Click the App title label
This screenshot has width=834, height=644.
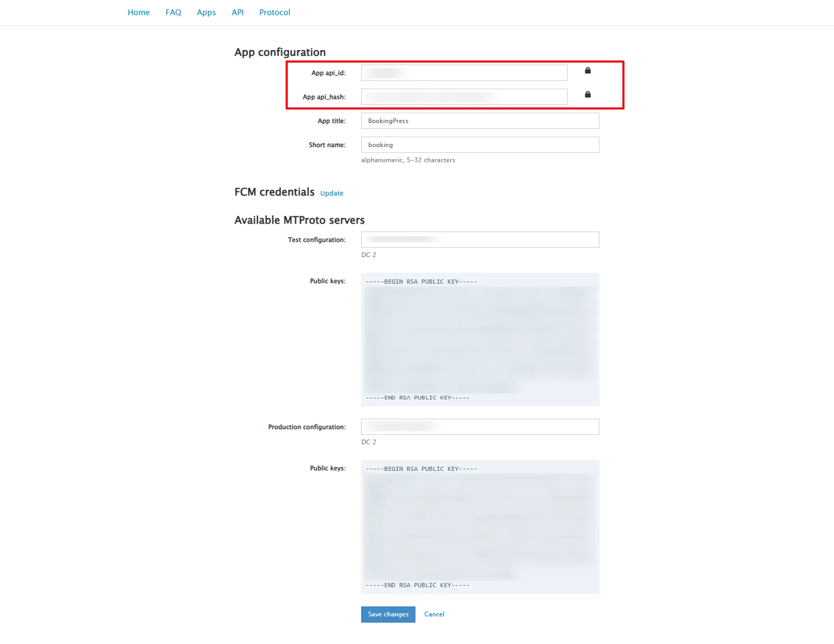[x=332, y=121]
